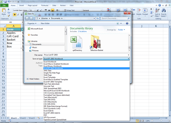Viewport: 171px width, 123px height.
Task: Click the File name input field
Action: coord(85,55)
